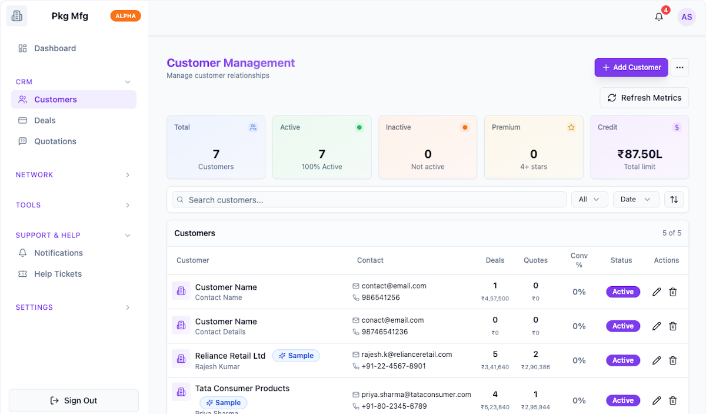Viewport: 706px width, 414px height.
Task: Open the notifications bell in header
Action: [659, 17]
